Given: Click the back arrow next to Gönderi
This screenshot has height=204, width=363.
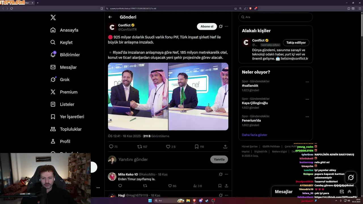Looking at the screenshot, I should 110,17.
